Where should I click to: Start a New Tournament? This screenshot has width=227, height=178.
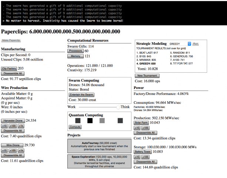148,75
